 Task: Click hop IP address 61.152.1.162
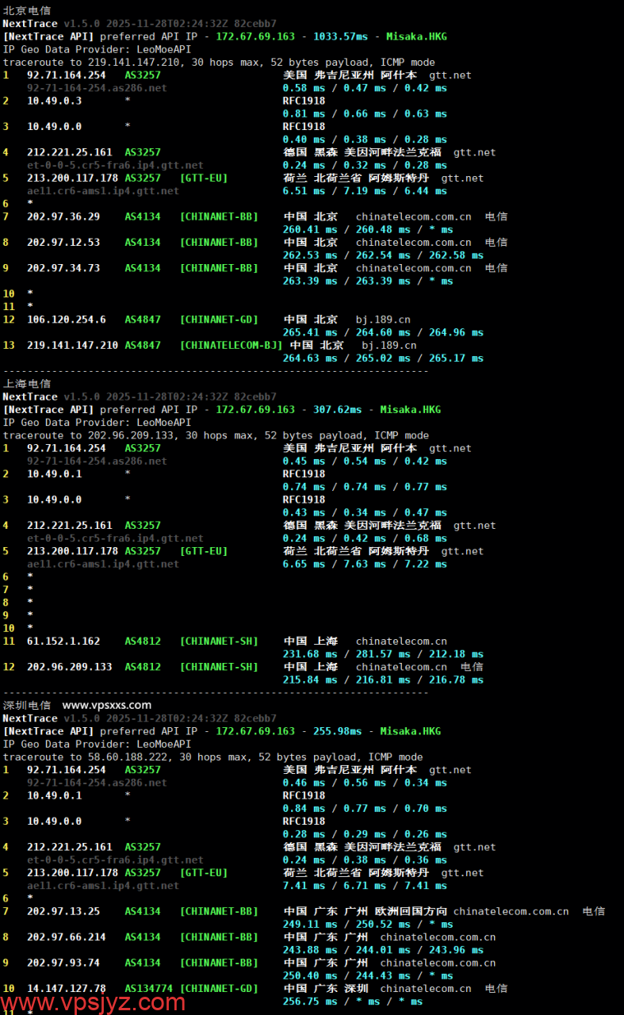(x=63, y=641)
